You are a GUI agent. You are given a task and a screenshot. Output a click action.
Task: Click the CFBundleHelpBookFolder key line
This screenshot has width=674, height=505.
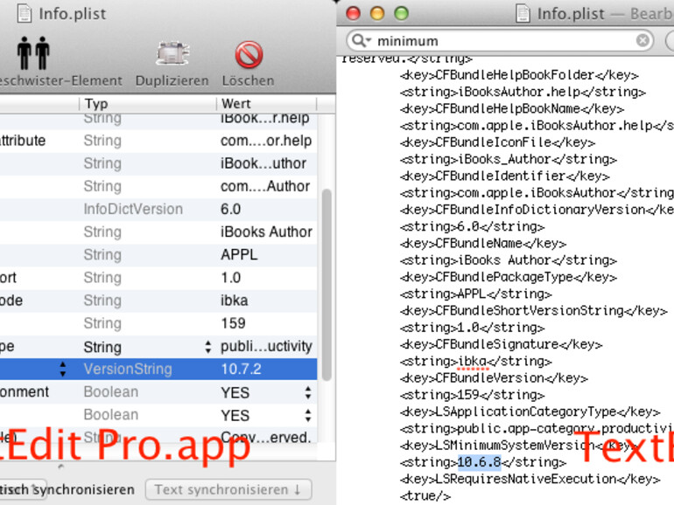point(519,75)
